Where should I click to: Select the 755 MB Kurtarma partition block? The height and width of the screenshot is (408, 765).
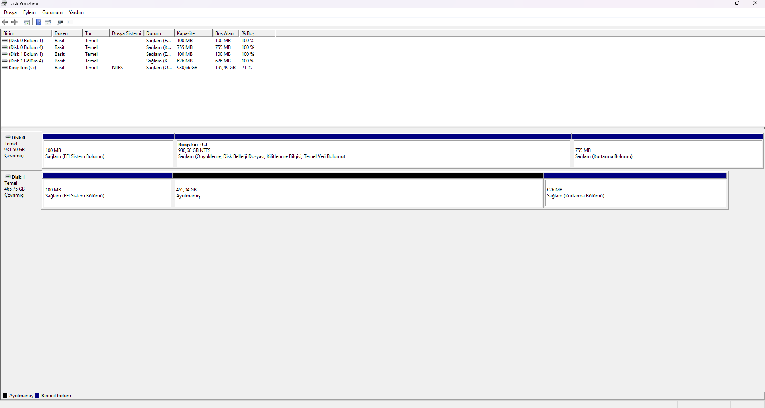(668, 151)
